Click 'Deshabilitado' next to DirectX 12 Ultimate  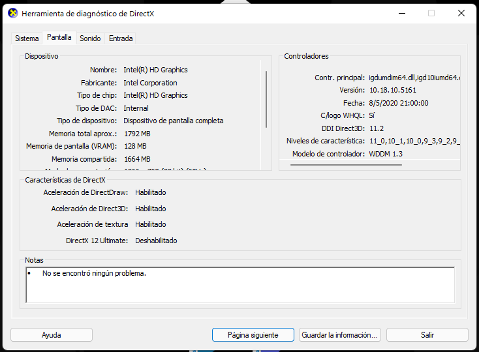coord(156,241)
